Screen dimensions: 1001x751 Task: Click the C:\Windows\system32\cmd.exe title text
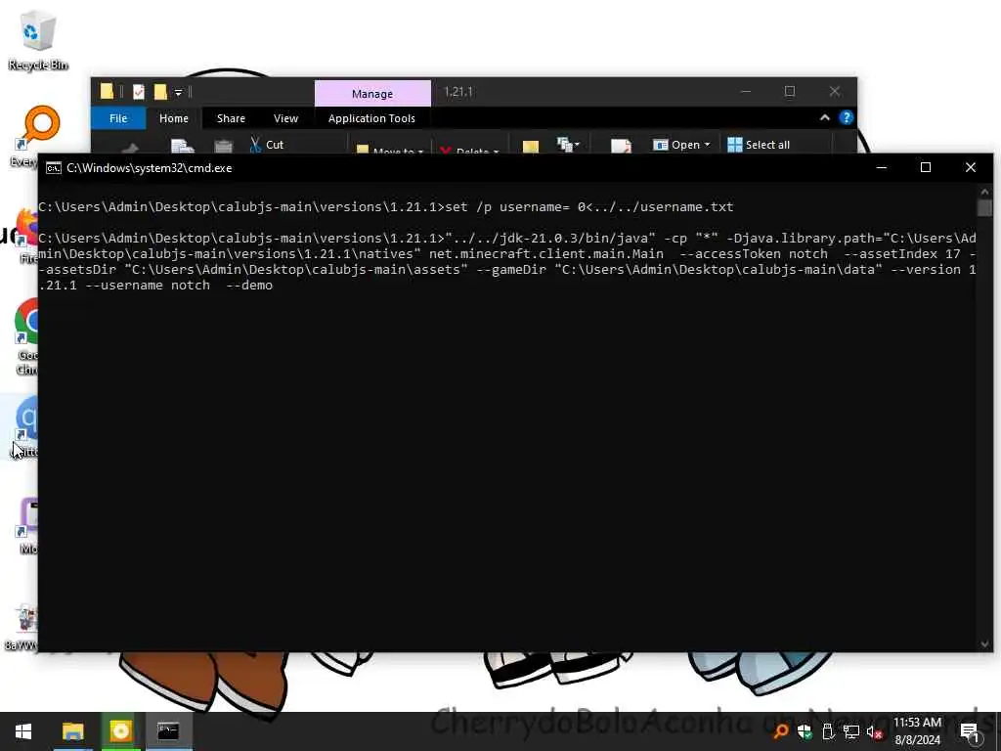tap(150, 168)
